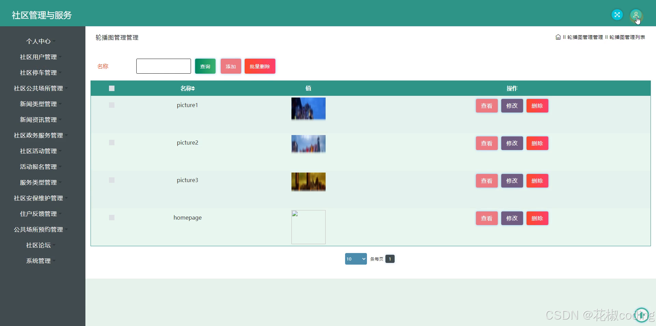The width and height of the screenshot is (656, 326).
Task: Click 修改 for picture3 row
Action: (x=512, y=181)
